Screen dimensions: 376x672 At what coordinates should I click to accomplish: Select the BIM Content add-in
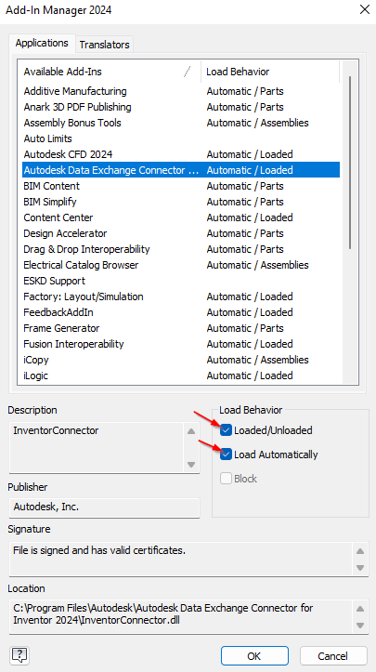[x=181, y=186]
